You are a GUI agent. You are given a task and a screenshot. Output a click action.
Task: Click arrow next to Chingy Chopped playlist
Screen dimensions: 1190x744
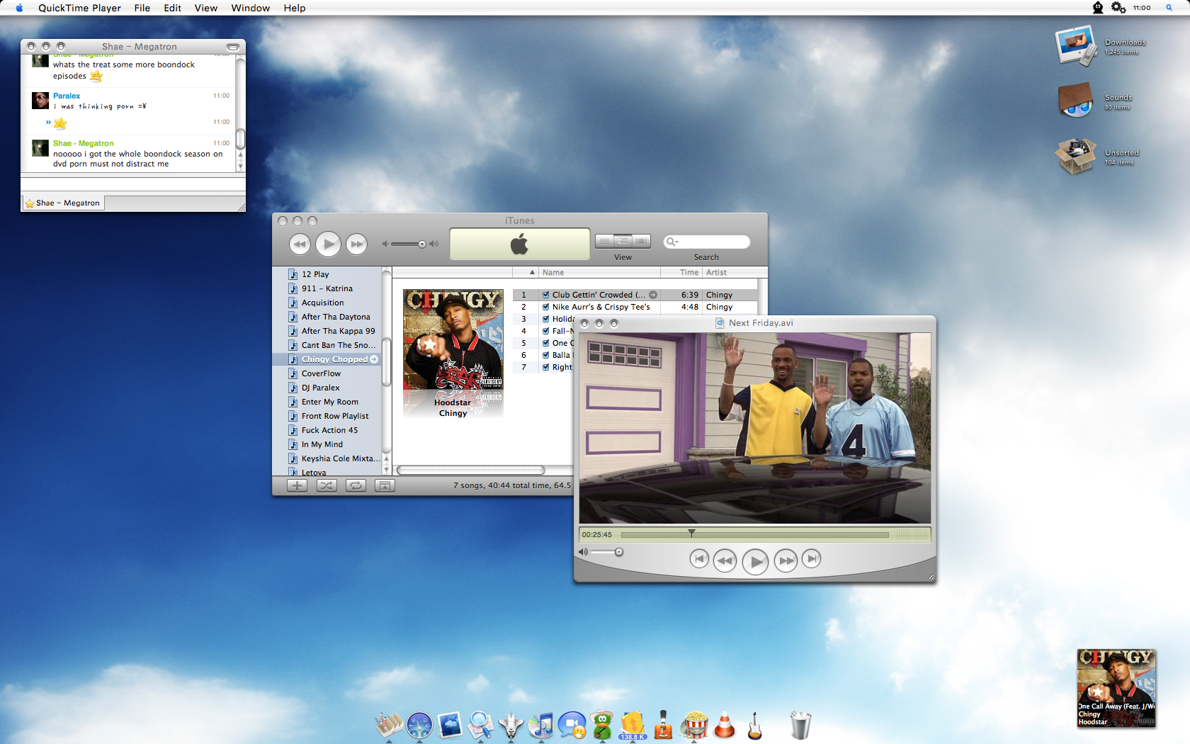[374, 359]
